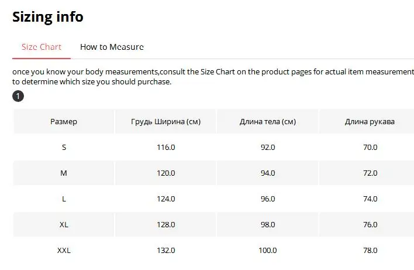The height and width of the screenshot is (270, 414).
Task: Select the 74.0 sleeve length cell
Action: point(370,199)
